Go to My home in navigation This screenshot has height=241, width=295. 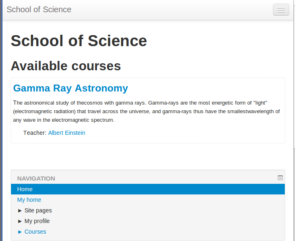click(x=29, y=200)
